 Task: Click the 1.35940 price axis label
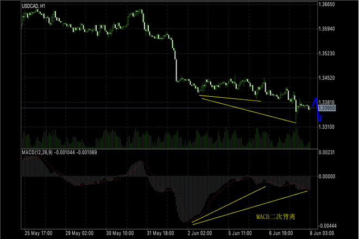[327, 29]
